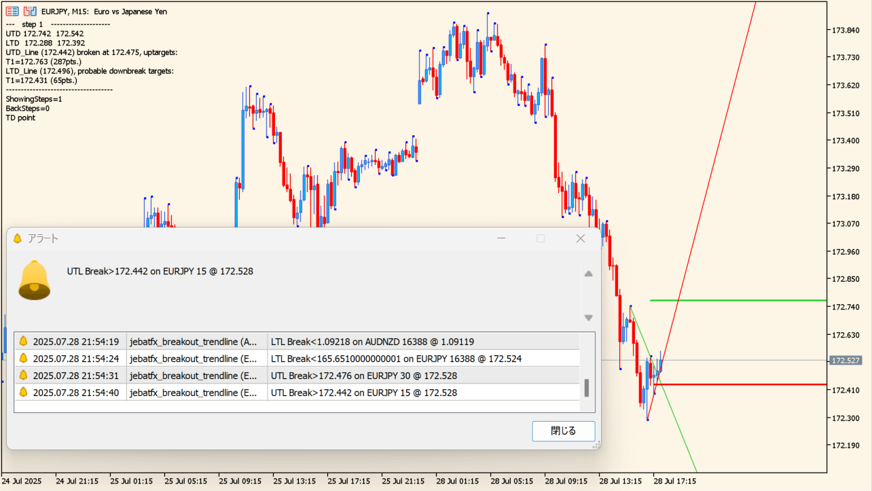Click the 173.400 price axis label

[x=846, y=141]
